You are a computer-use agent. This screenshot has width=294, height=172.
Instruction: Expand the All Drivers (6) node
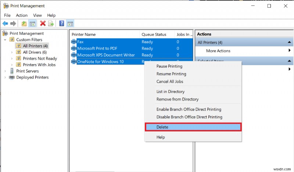pos(12,52)
